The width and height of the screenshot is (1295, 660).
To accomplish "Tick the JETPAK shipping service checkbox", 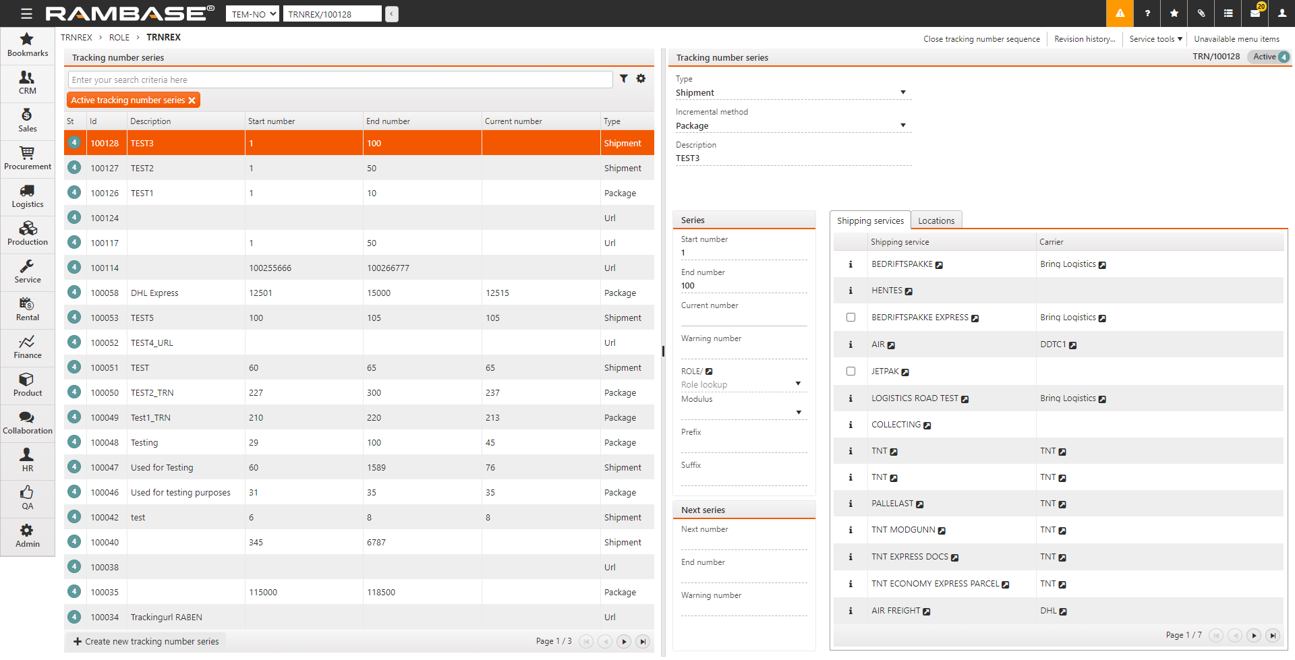I will click(x=851, y=371).
